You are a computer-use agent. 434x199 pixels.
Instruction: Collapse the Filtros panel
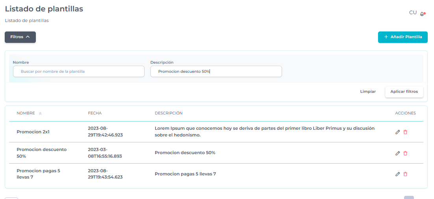20,37
